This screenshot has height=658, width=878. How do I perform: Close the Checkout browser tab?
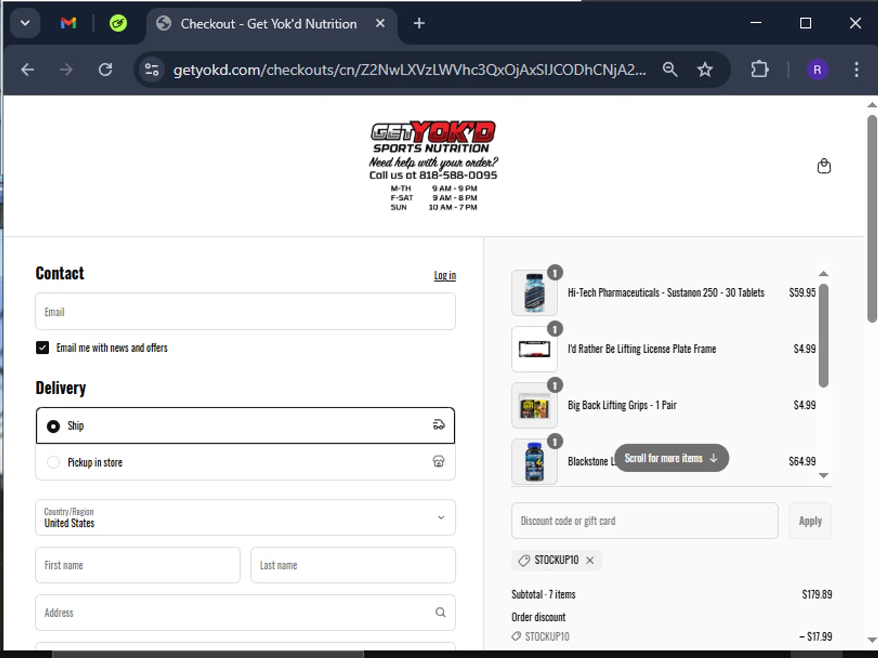click(x=380, y=23)
